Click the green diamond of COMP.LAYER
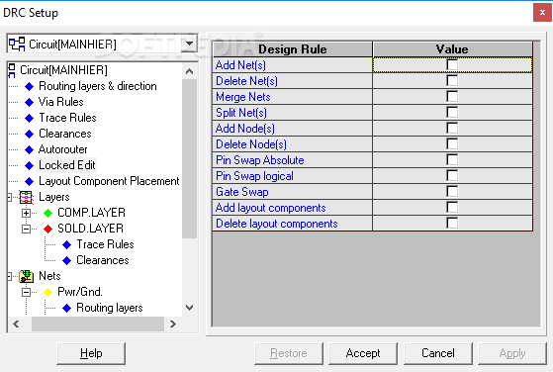The height and width of the screenshot is (372, 553). [x=47, y=213]
